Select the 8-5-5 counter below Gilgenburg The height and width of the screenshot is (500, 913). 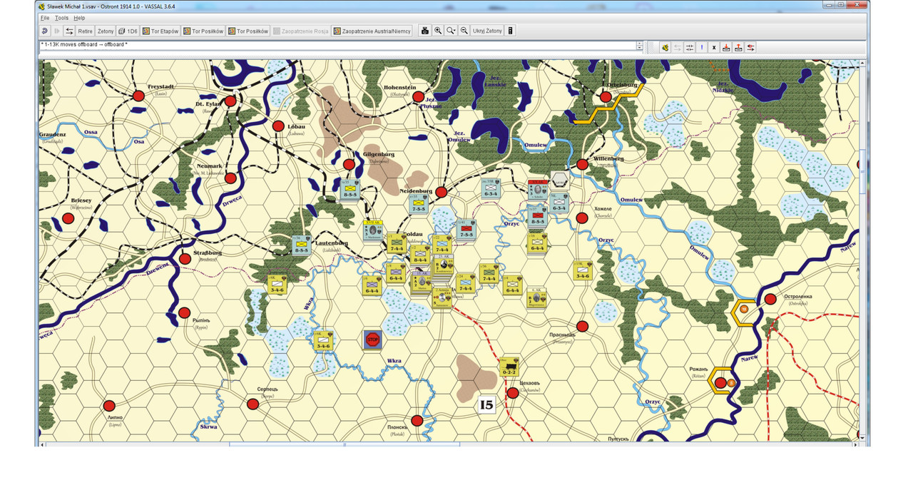click(350, 190)
